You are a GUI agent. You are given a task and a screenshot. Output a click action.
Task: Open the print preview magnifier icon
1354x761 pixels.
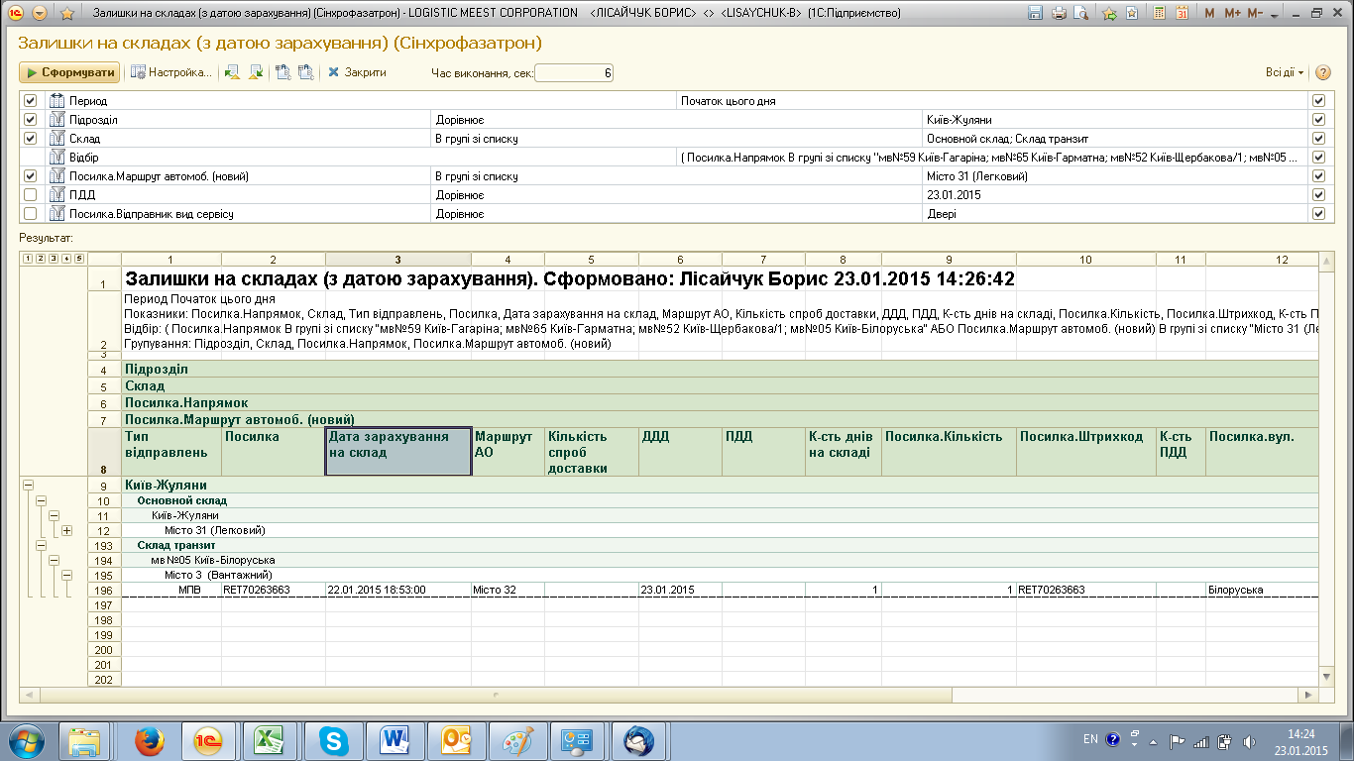click(1080, 13)
